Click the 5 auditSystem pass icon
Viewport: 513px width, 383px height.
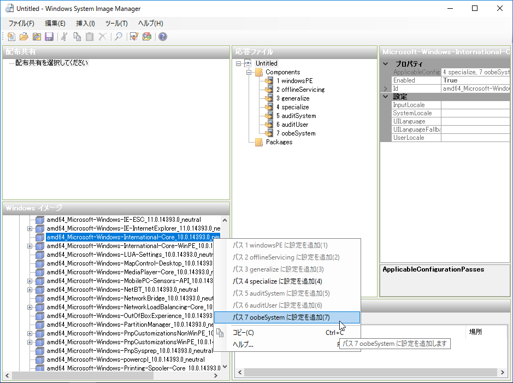click(x=269, y=116)
